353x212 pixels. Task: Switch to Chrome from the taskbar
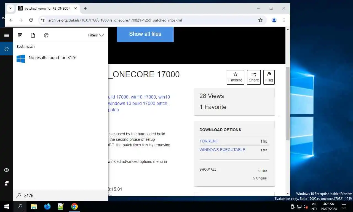pos(74,206)
